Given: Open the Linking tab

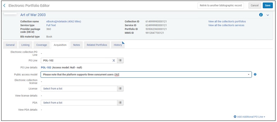Looking at the screenshot, I should (x=25, y=45).
